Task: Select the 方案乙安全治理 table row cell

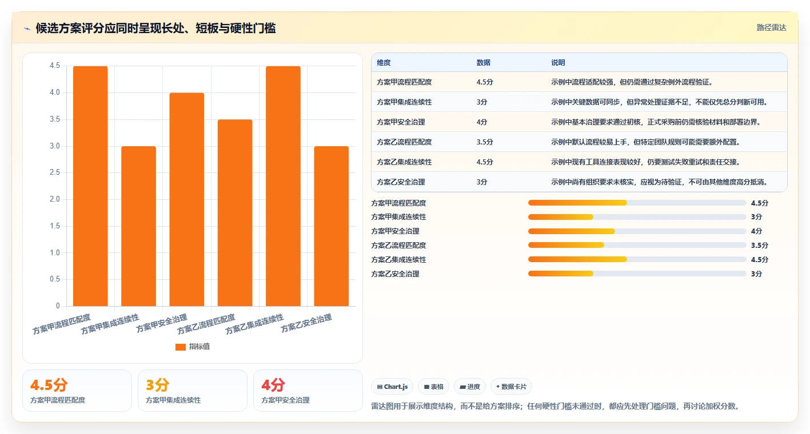Action: pos(401,182)
